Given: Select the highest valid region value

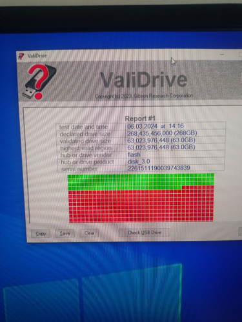Looking at the screenshot, I should click(x=161, y=147).
